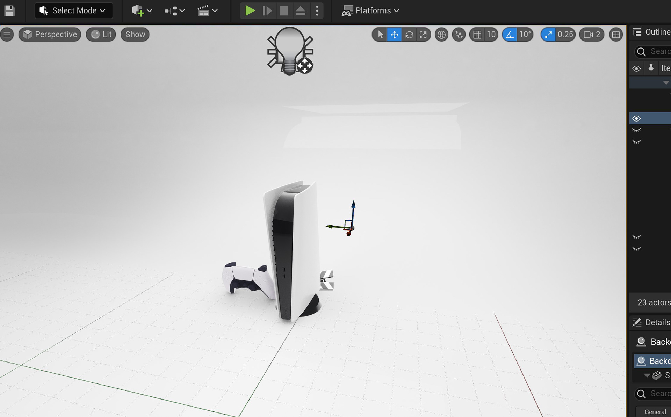Show the lowest hidden actor in Outliner
This screenshot has height=417, width=671.
636,249
